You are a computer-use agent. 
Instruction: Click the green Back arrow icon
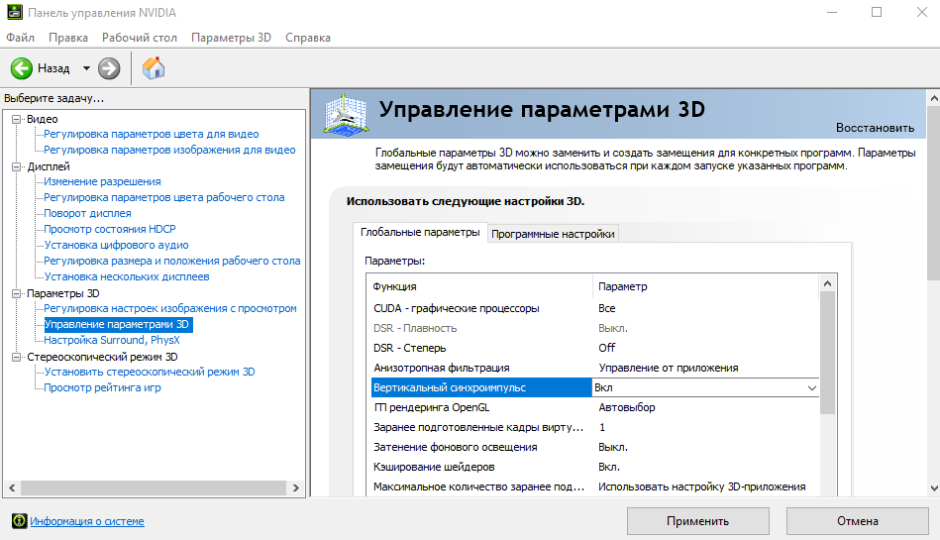coord(22,68)
